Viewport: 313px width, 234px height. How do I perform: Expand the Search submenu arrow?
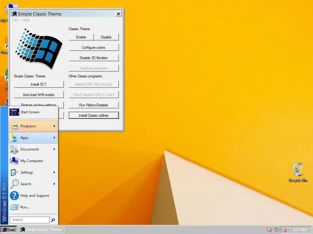click(54, 184)
